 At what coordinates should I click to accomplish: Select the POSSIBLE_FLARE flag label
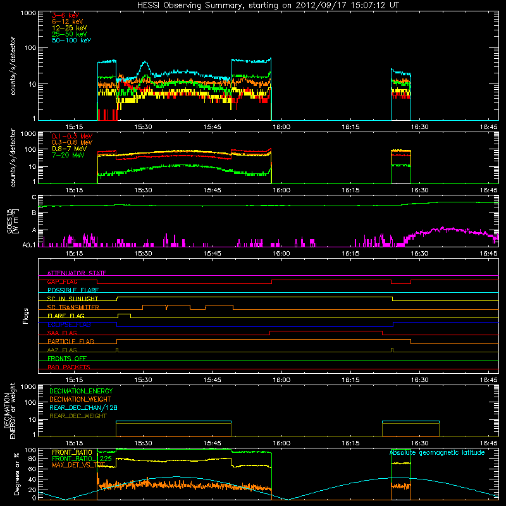(x=73, y=290)
